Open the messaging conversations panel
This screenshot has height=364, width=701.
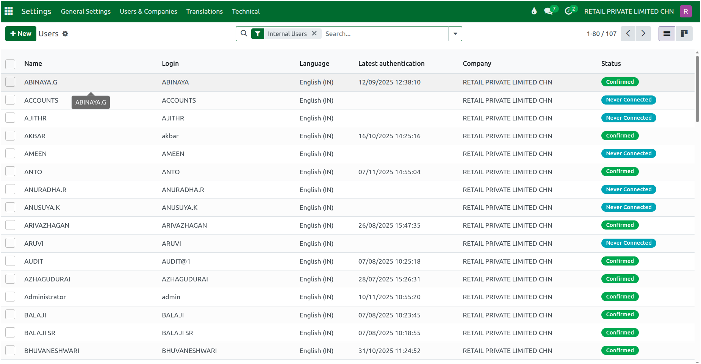(548, 11)
